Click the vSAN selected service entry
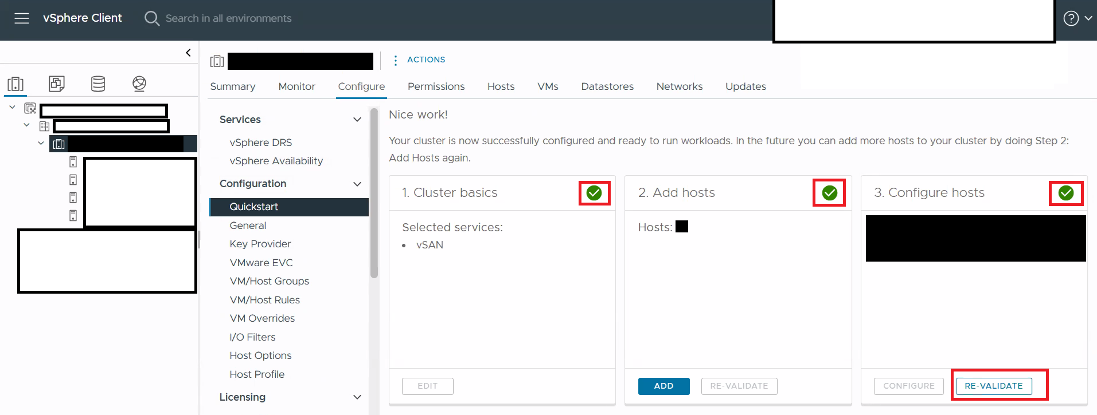 (430, 245)
